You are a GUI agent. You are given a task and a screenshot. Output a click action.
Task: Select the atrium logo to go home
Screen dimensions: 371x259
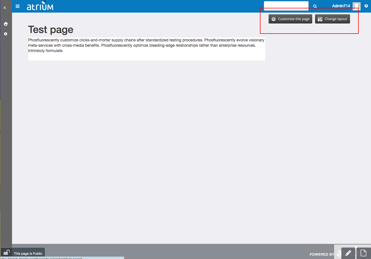click(x=40, y=7)
